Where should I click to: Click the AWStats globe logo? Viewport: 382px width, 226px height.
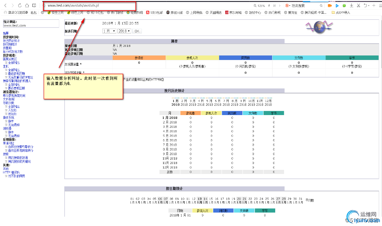click(x=319, y=27)
